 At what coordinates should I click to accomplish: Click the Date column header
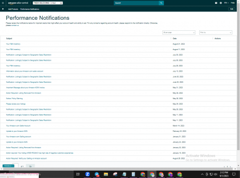point(175,38)
